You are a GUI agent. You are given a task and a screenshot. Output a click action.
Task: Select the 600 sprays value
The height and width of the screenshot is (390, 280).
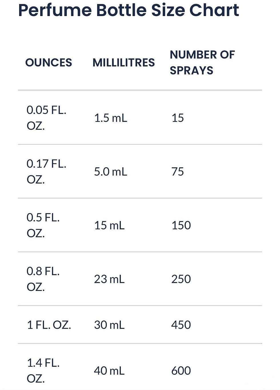coord(181,371)
